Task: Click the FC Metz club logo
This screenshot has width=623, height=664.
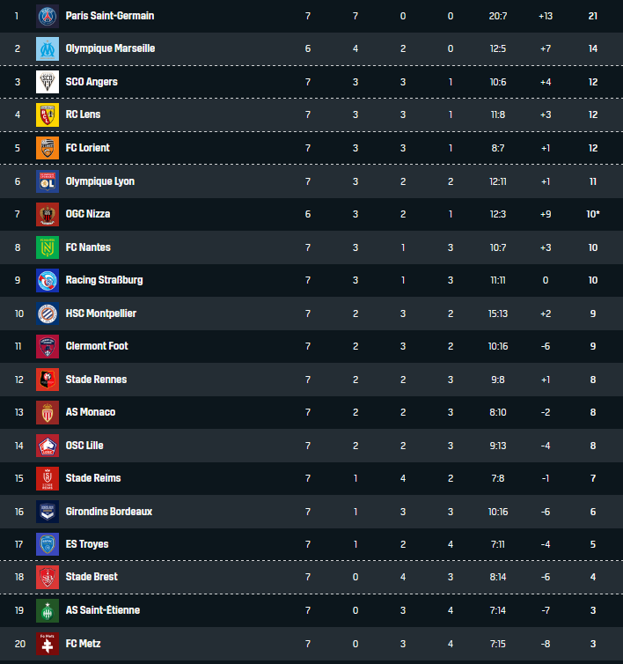Action: (47, 644)
